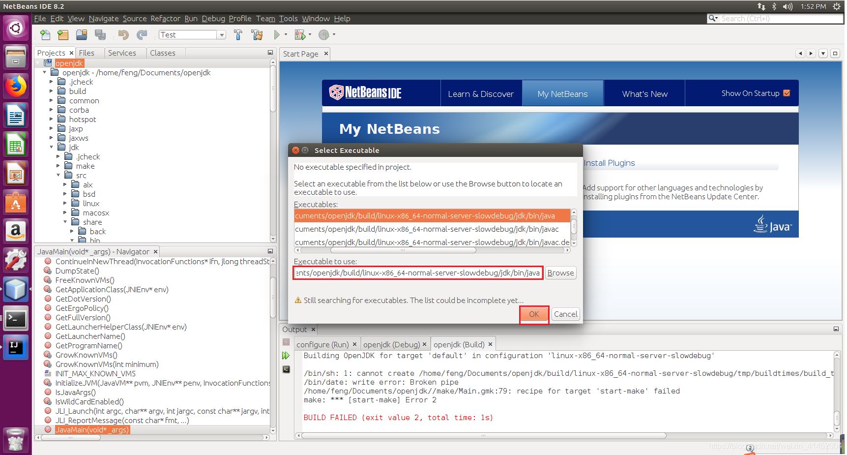This screenshot has width=847, height=455.
Task: Open Firefox from the Ubuntu dock
Action: pyautogui.click(x=16, y=87)
